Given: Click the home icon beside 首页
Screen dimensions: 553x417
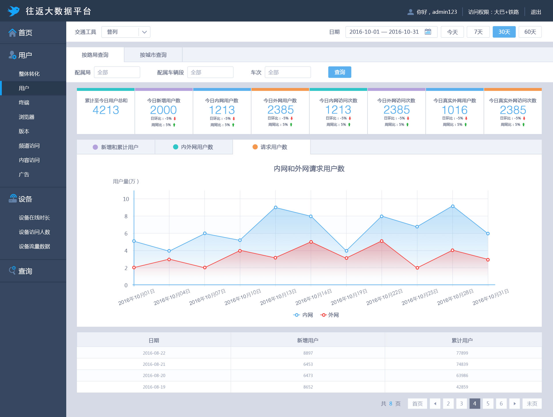Looking at the screenshot, I should point(12,32).
